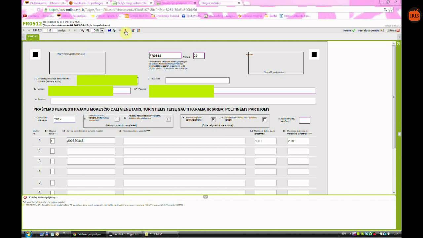Click the zoom out magnifier icon
Image resolution: width=423 pixels, height=238 pixels.
coord(82,30)
